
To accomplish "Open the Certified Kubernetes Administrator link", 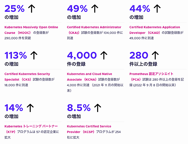I will [93, 27].
